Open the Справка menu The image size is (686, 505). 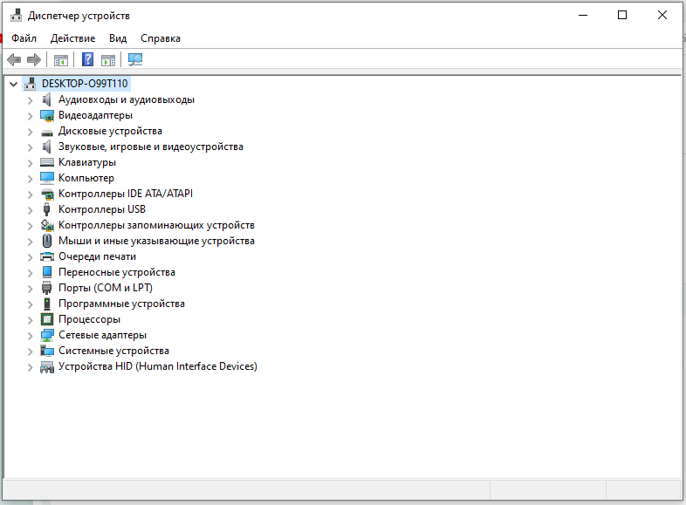click(x=160, y=38)
